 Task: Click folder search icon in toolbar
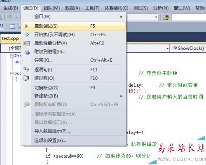[x=166, y=17]
